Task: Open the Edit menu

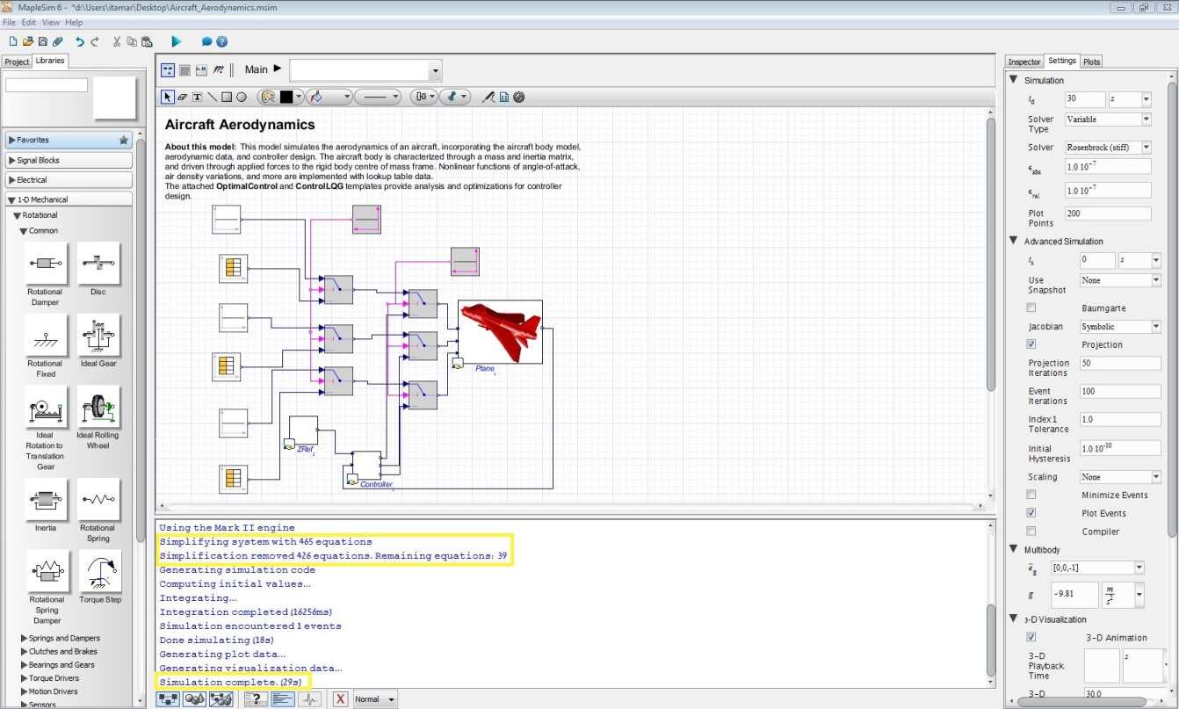Action: (29, 22)
